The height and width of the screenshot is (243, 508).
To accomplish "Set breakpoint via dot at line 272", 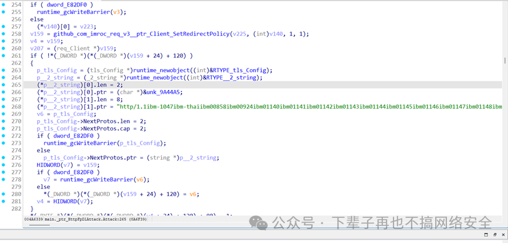I will [x=4, y=136].
